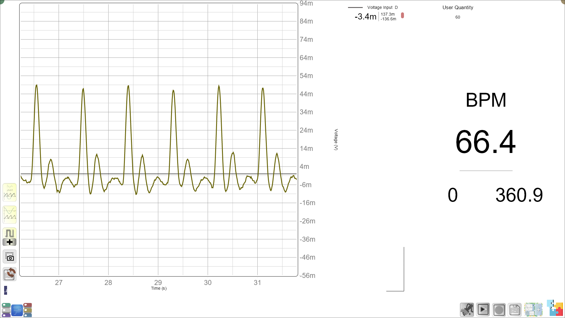The height and width of the screenshot is (318, 565).
Task: Open the puzzle pieces plugin icon
Action: point(555,308)
